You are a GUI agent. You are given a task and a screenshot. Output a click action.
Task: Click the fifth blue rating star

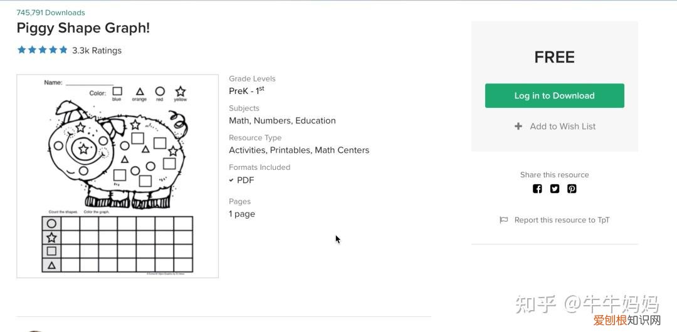coord(63,50)
